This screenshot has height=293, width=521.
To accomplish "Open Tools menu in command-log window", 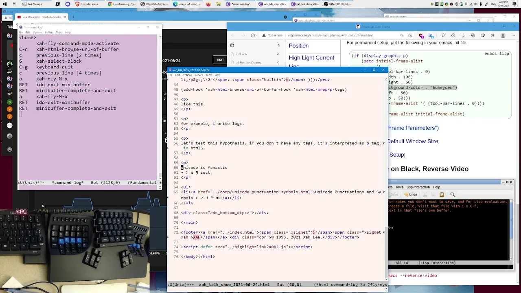I will pyautogui.click(x=59, y=33).
